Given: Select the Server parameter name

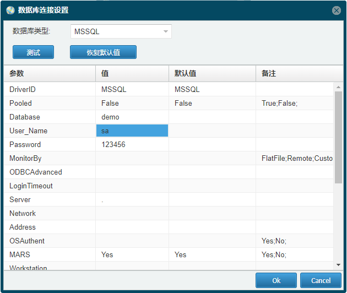Looking at the screenshot, I should (x=20, y=199).
